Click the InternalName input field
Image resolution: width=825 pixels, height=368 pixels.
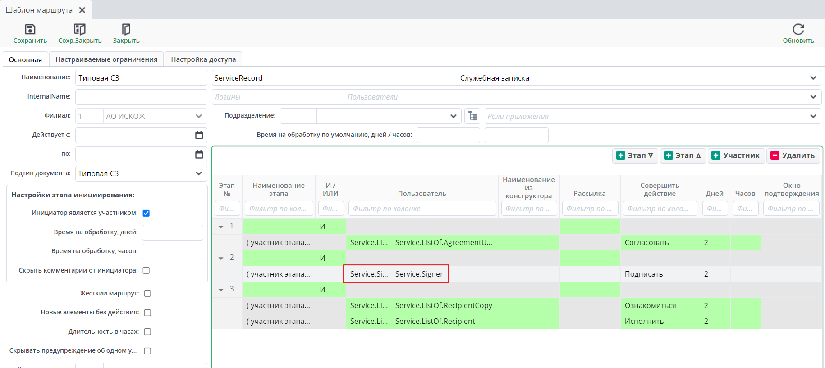click(141, 97)
